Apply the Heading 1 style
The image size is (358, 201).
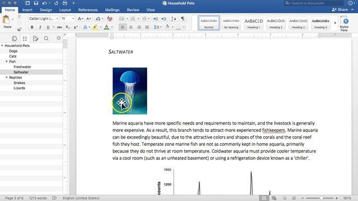[x=253, y=23]
